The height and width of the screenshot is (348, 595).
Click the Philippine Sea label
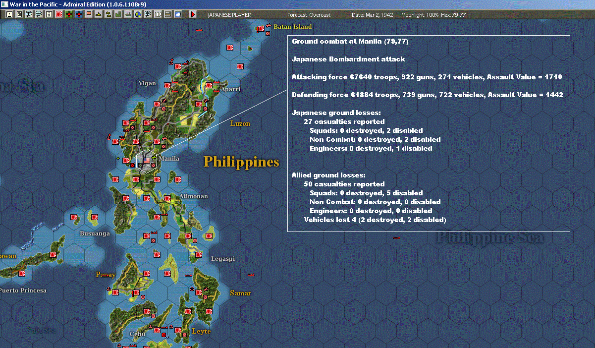point(489,237)
